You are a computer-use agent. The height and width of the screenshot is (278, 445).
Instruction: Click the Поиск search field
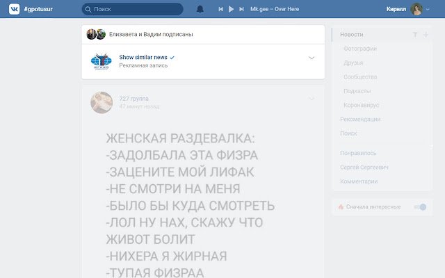tap(133, 9)
